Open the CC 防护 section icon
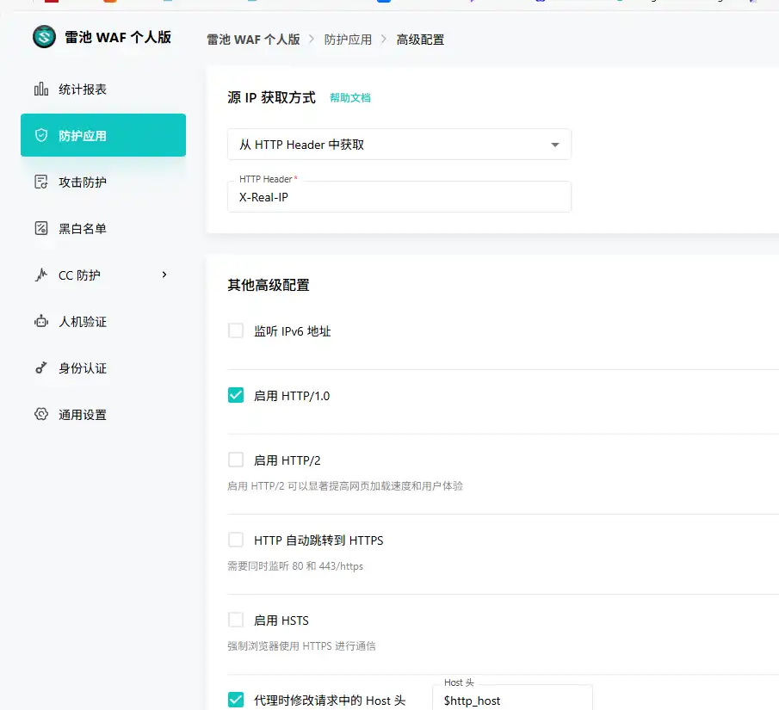This screenshot has width=779, height=710. (40, 275)
